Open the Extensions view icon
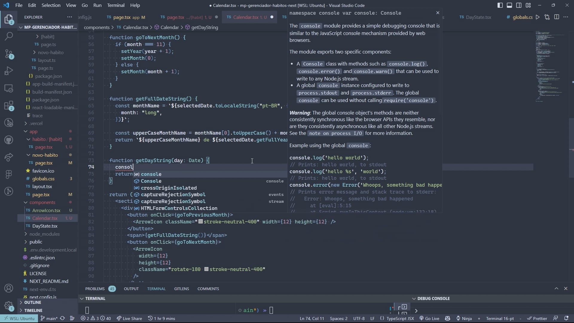The image size is (574, 323). tap(9, 106)
